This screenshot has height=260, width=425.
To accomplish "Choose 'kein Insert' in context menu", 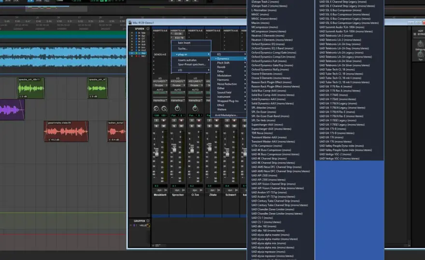I will (191, 43).
